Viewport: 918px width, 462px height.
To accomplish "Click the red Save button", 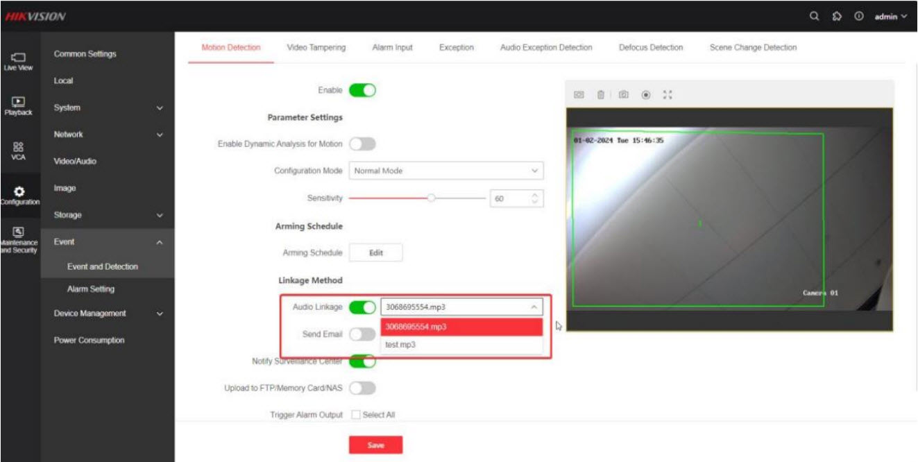I will click(x=375, y=445).
